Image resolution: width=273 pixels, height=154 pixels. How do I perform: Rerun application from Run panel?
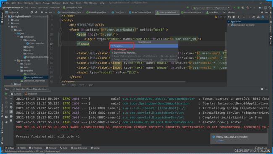click(x=6, y=94)
